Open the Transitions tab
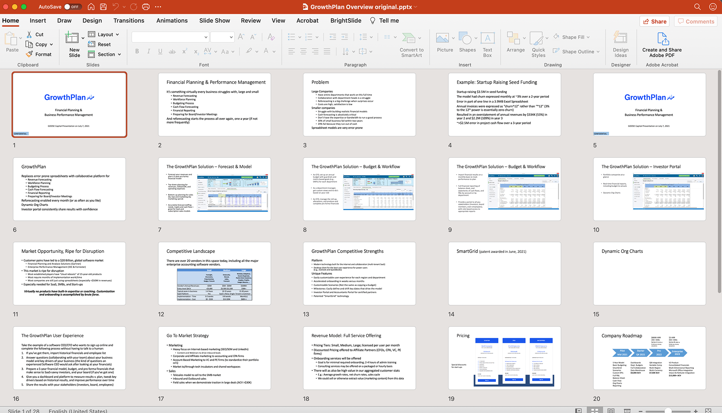 tap(129, 21)
